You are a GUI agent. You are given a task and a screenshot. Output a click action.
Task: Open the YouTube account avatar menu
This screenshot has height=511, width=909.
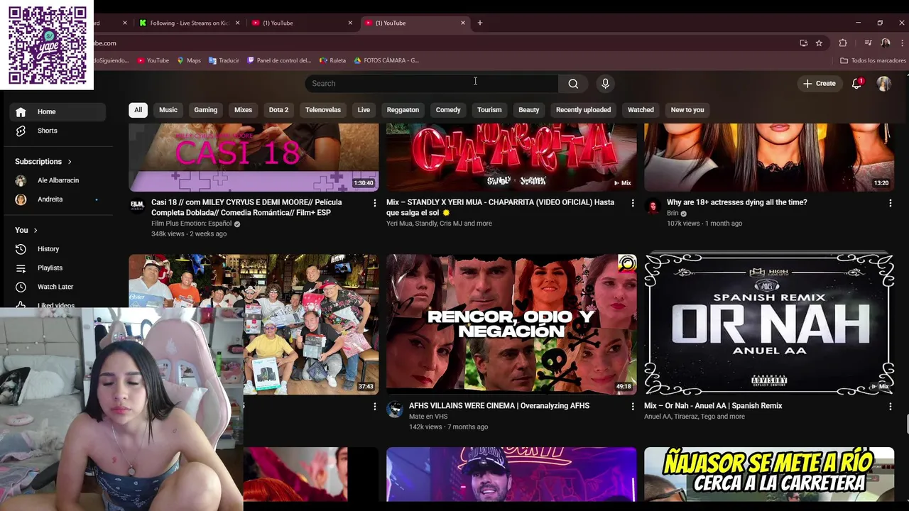pos(883,84)
